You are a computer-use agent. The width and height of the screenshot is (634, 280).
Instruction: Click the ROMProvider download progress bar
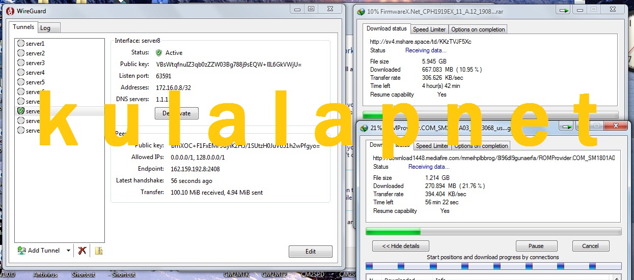coord(493,232)
